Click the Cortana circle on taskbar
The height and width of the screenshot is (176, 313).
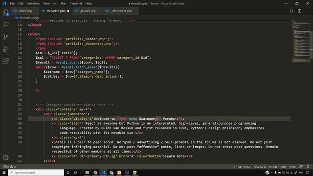click(x=68, y=173)
